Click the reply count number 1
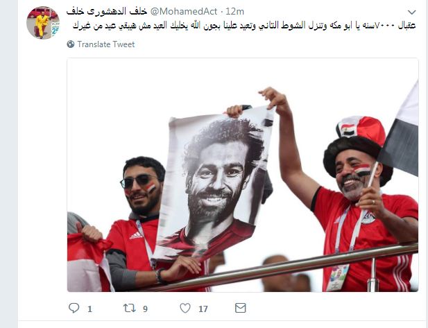The height and width of the screenshot is (328, 428). pyautogui.click(x=89, y=309)
